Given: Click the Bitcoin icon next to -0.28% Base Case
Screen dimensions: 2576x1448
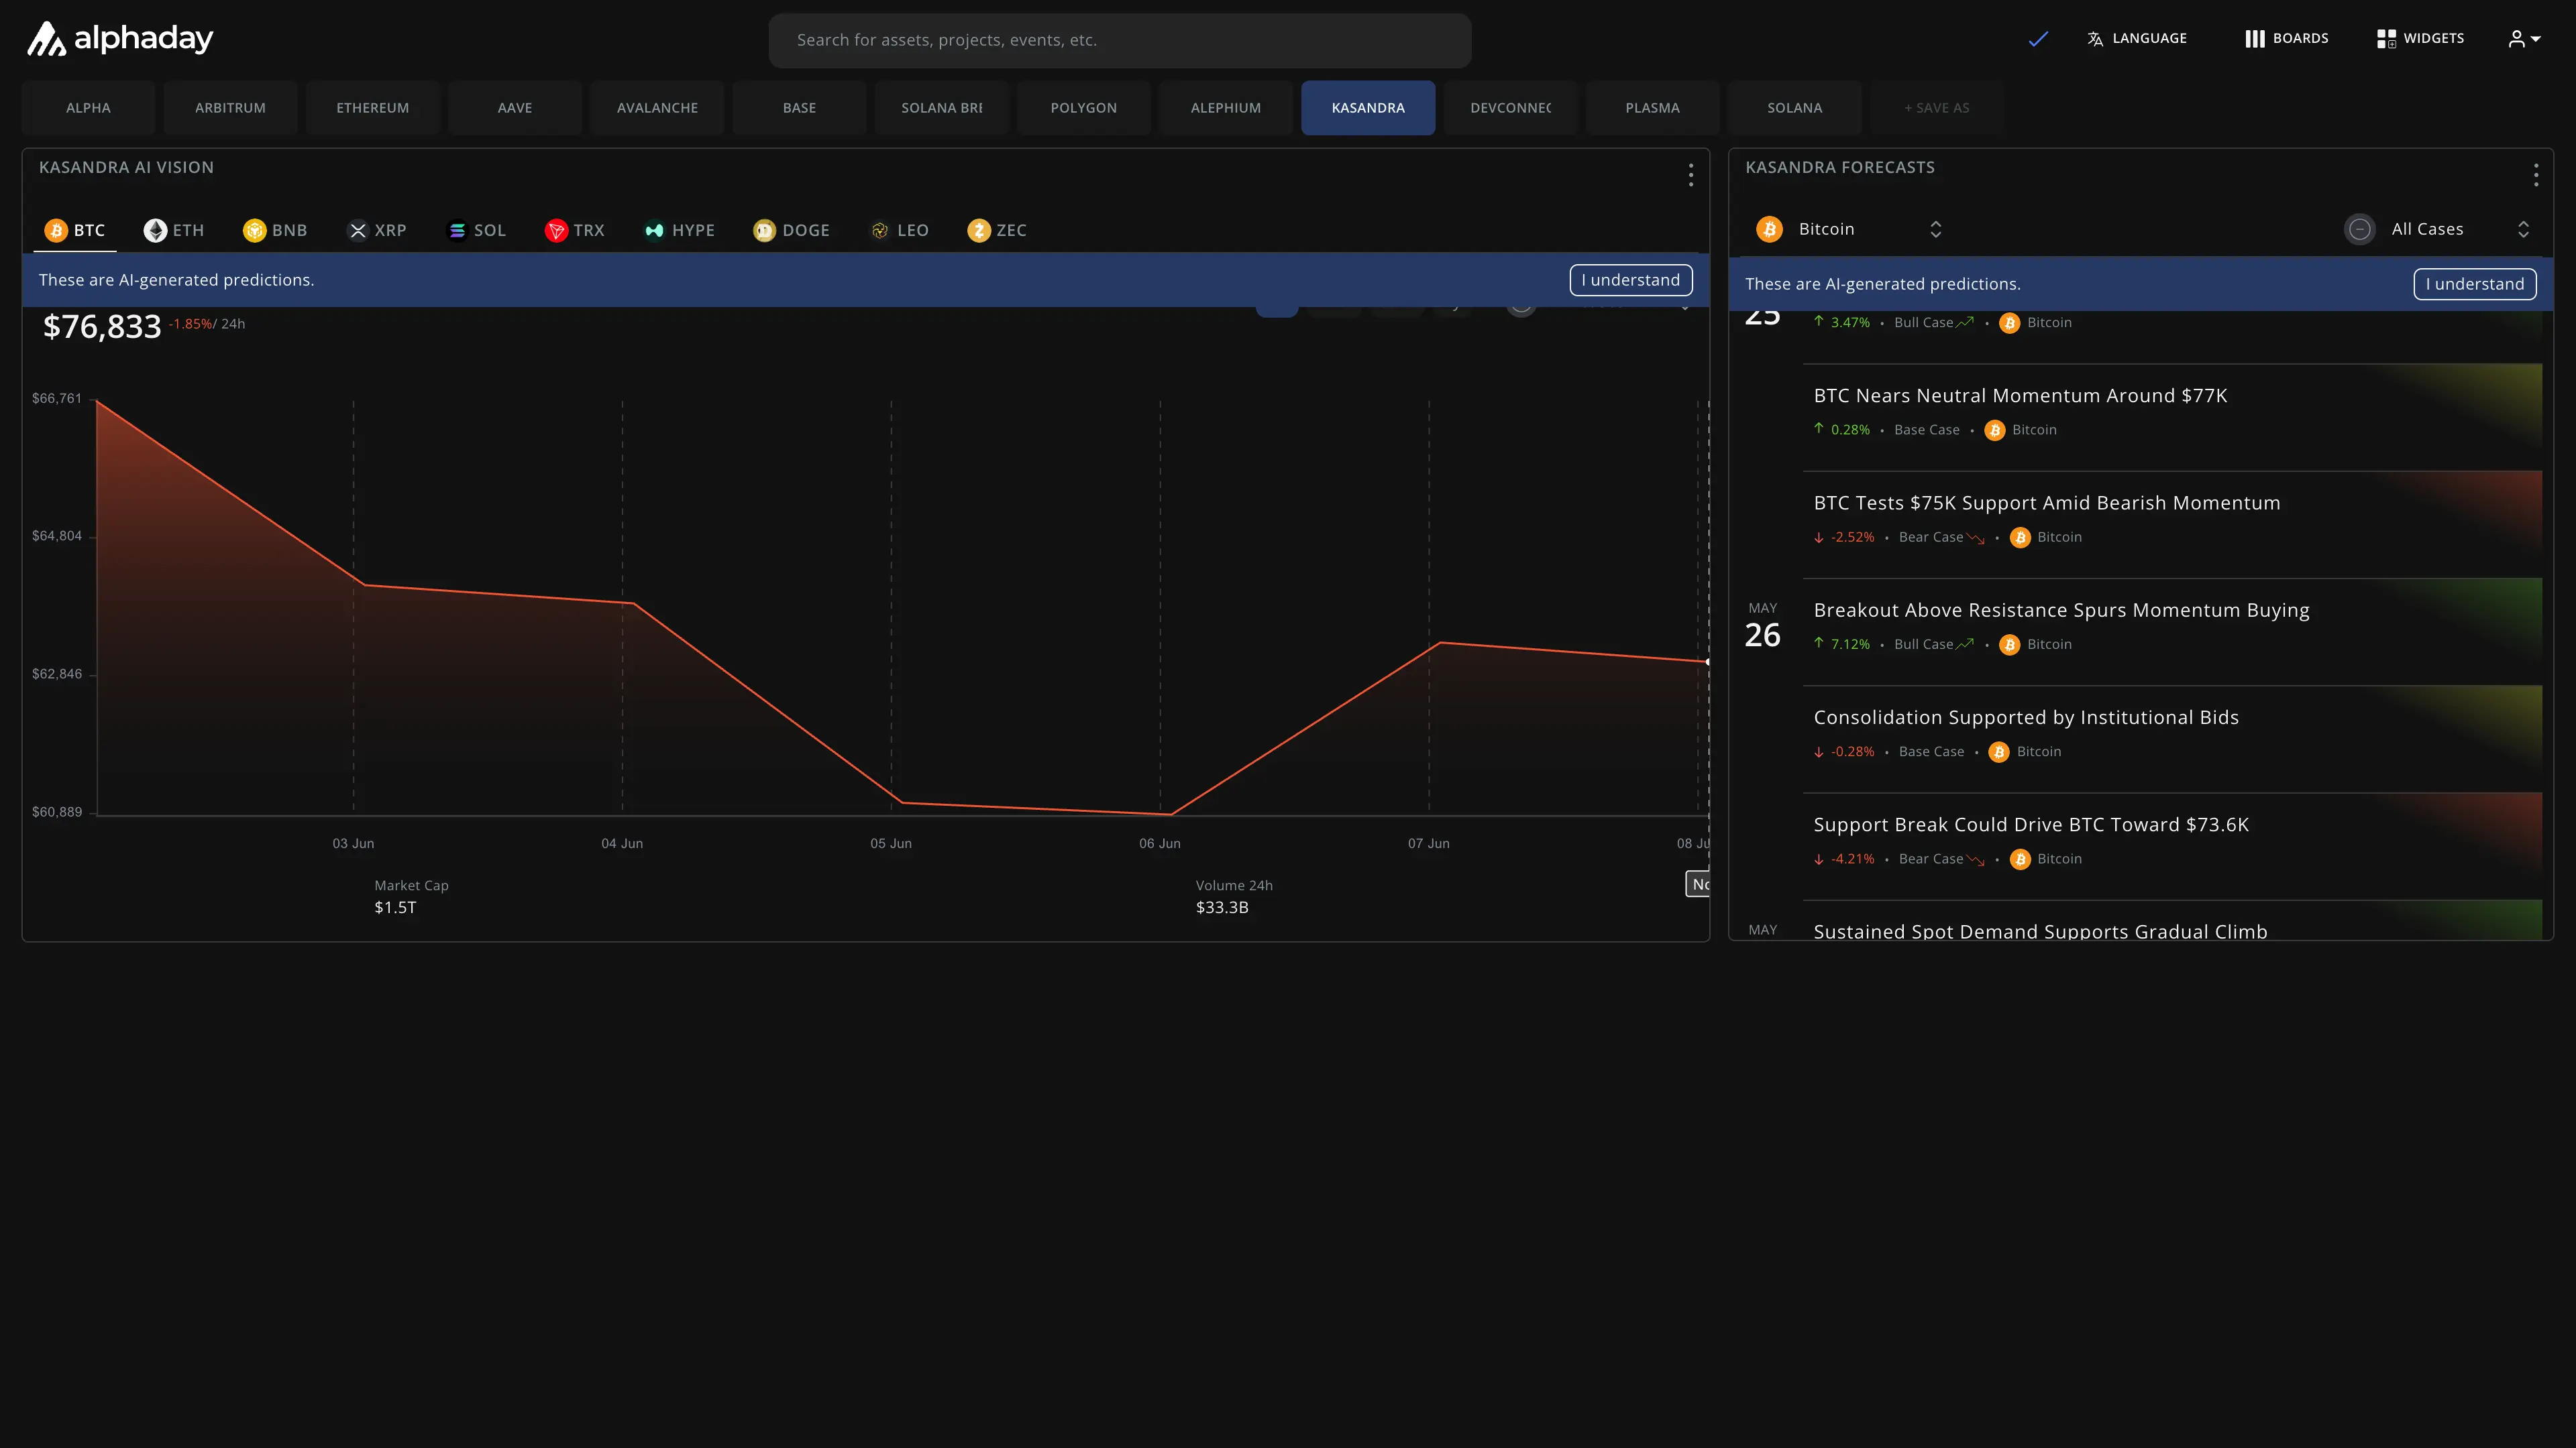Looking at the screenshot, I should 1999,752.
